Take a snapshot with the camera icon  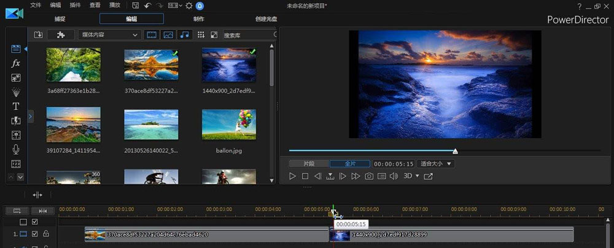pos(369,176)
